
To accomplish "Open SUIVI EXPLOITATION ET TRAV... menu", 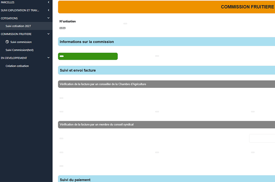I will tap(20, 10).
